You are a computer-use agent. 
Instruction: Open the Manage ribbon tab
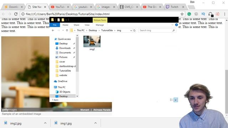(x=100, y=25)
